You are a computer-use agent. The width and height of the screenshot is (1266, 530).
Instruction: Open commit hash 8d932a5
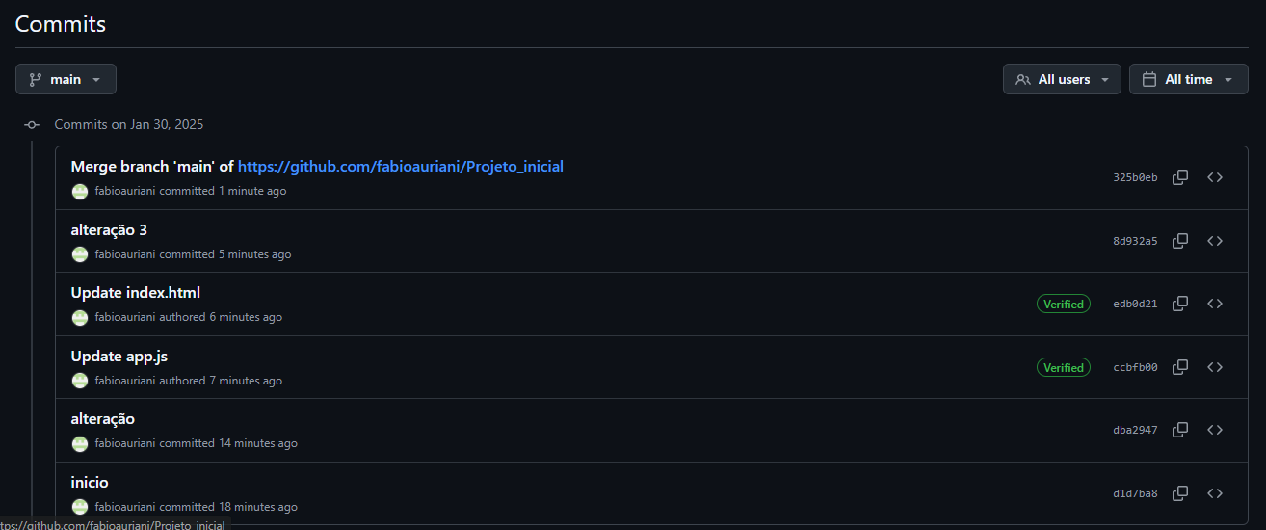[x=1135, y=241]
